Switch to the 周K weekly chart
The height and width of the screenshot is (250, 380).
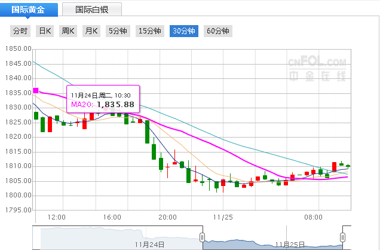[x=68, y=31]
